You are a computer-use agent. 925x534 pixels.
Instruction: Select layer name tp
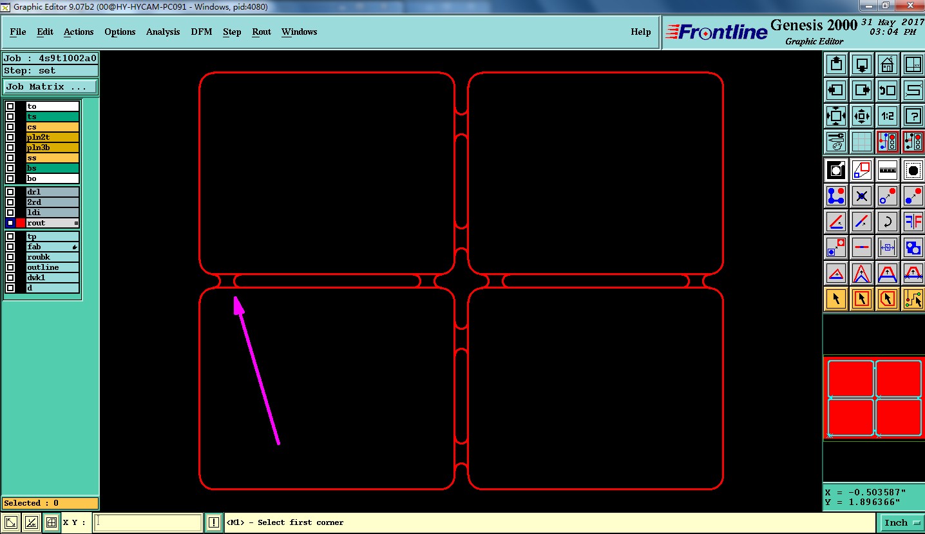point(53,236)
